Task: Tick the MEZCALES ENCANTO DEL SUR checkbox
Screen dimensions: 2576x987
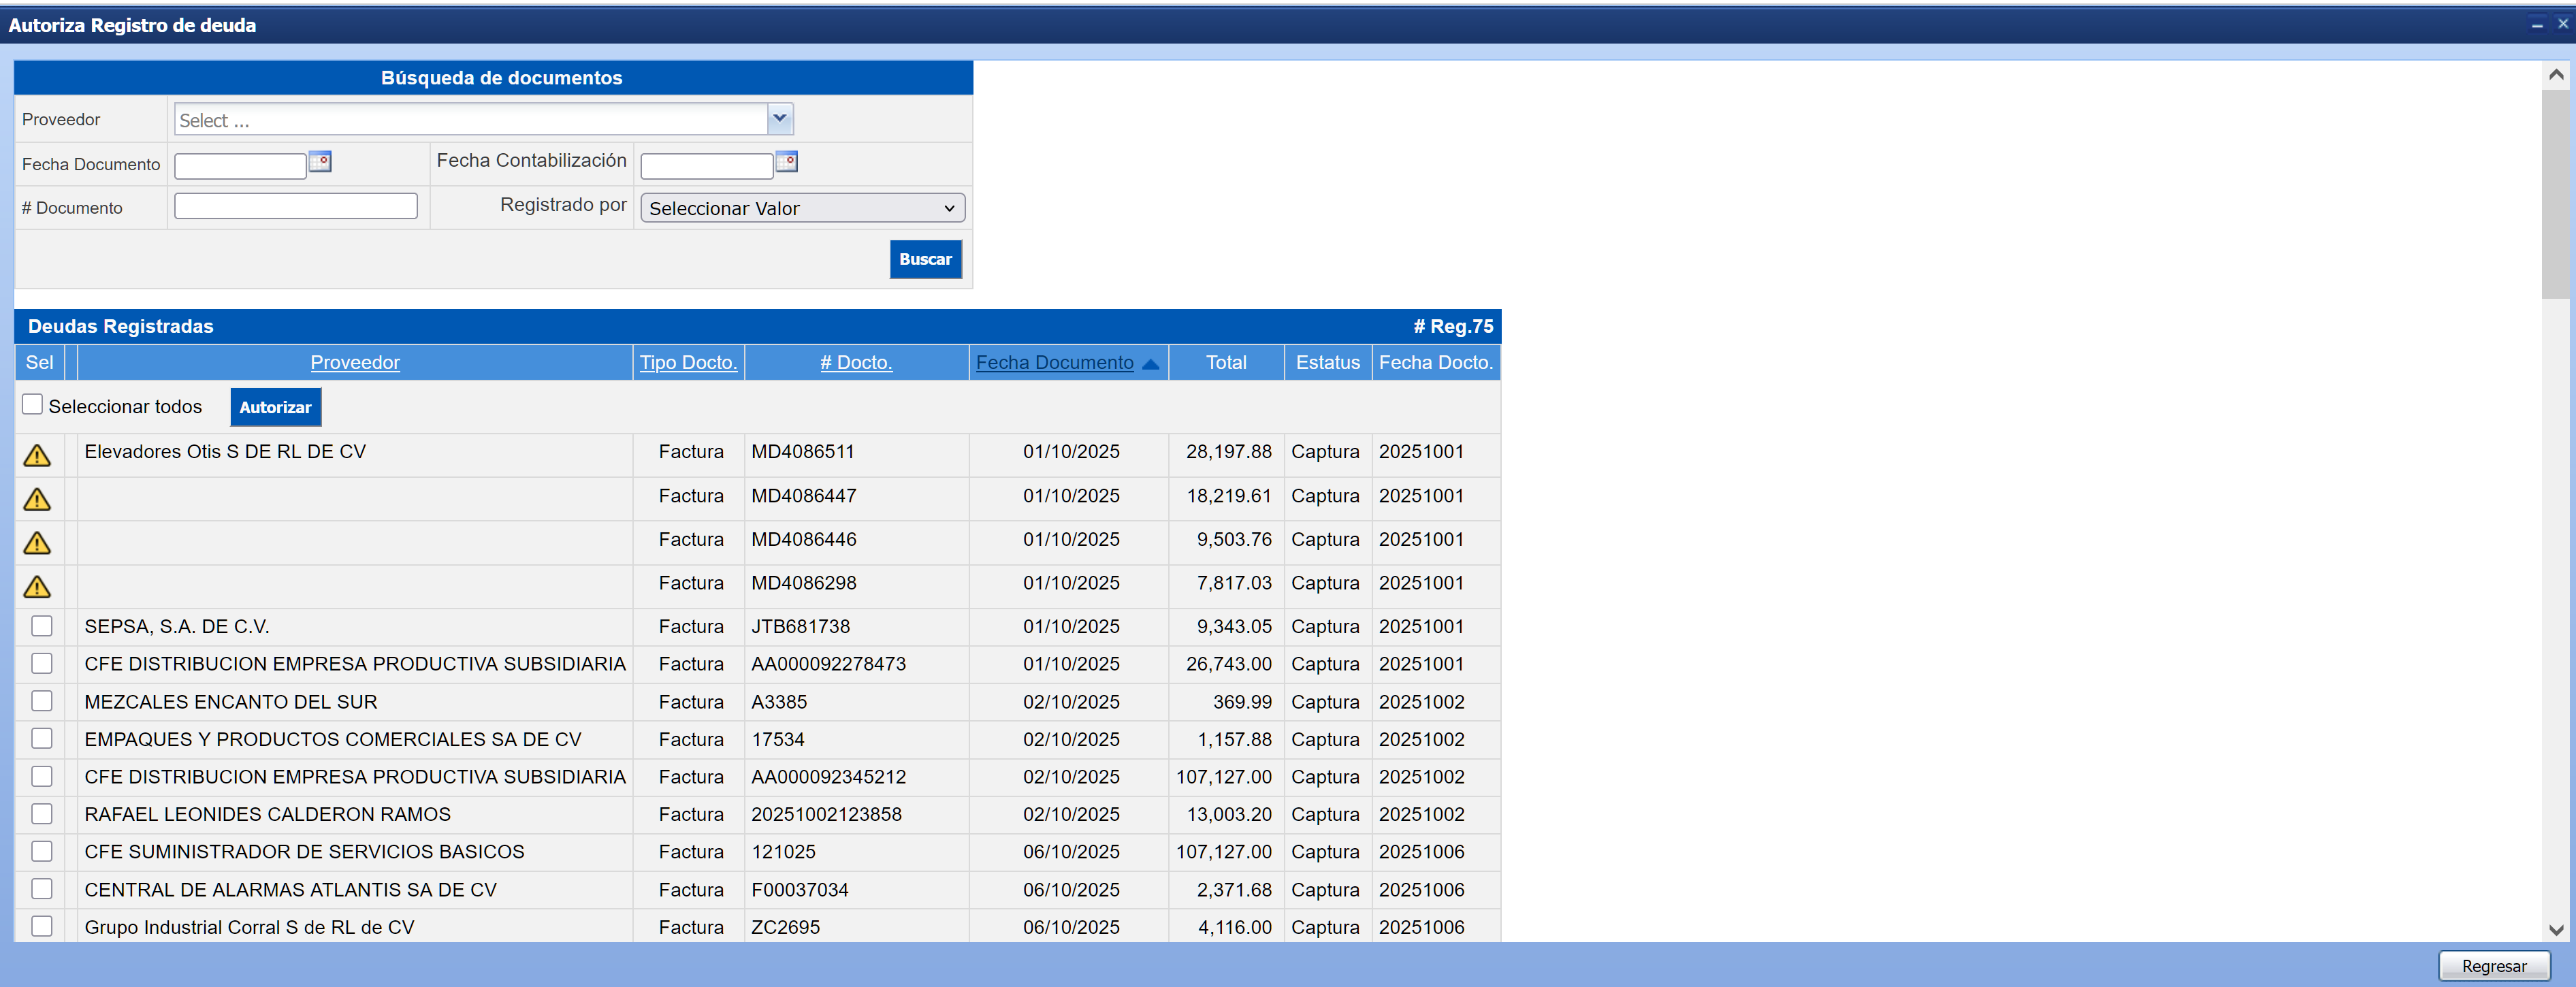Action: [42, 701]
